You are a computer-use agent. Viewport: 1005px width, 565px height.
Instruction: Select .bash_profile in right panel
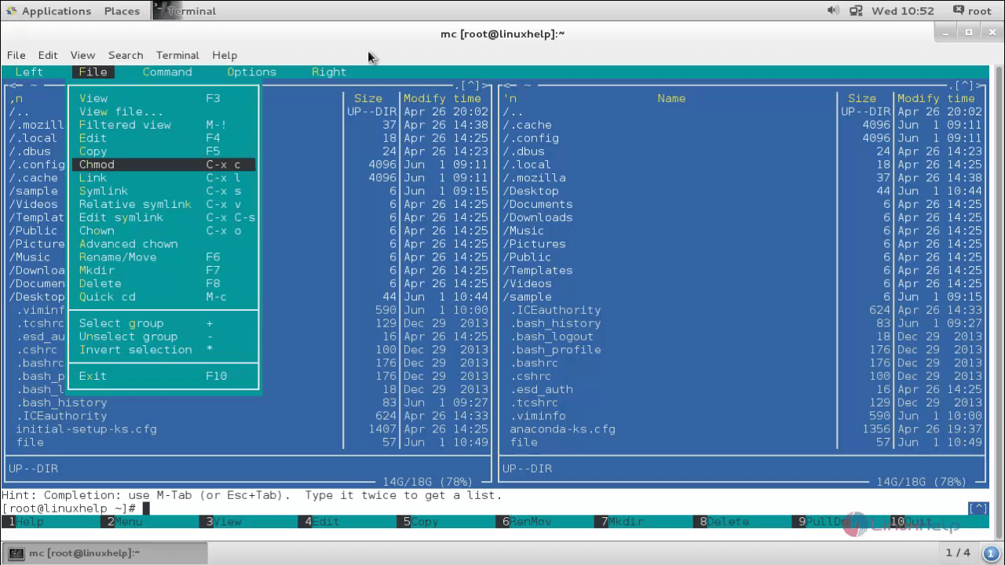point(556,349)
